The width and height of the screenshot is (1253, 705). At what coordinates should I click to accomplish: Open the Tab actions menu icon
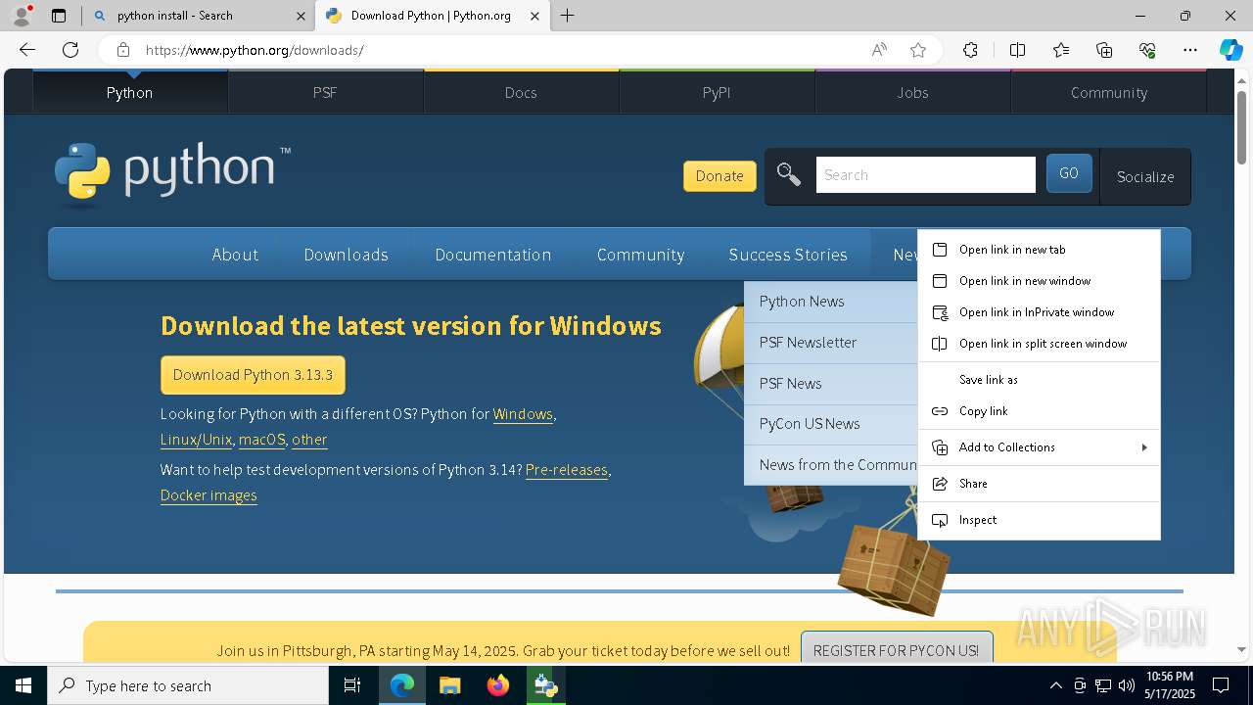pyautogui.click(x=59, y=16)
